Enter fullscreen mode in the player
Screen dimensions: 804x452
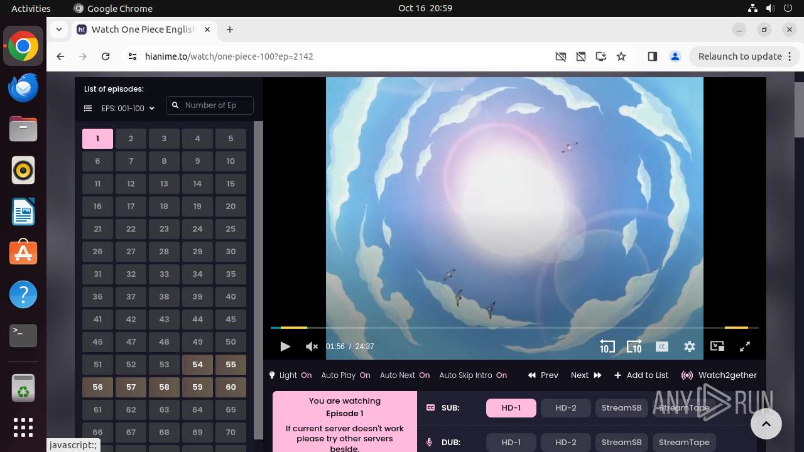pyautogui.click(x=745, y=347)
